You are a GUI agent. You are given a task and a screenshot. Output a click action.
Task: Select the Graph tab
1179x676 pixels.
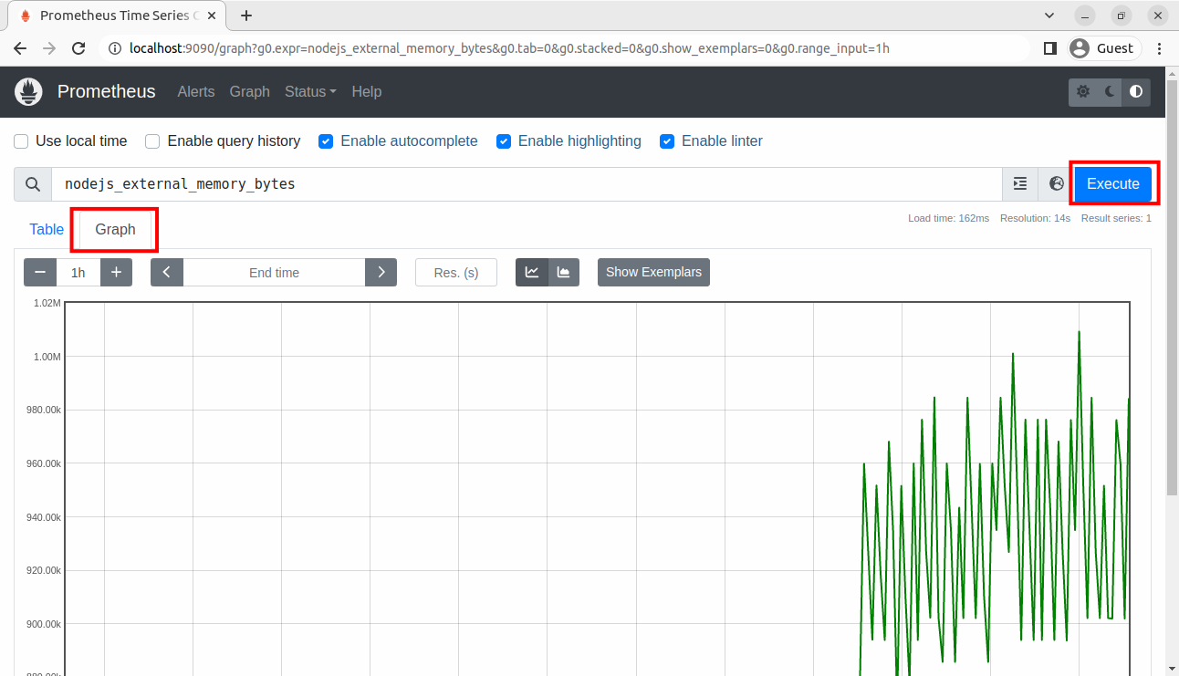115,230
